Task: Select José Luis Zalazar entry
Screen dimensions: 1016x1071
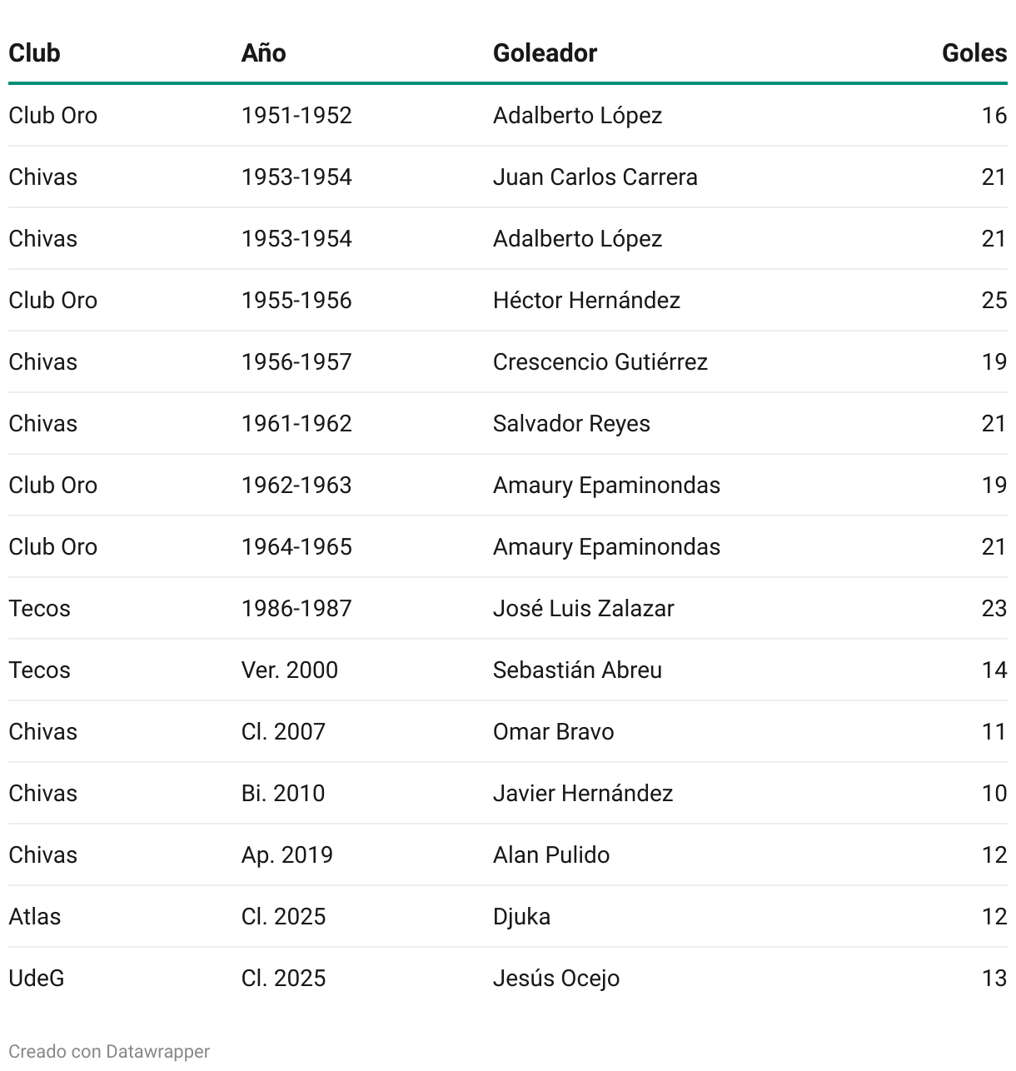Action: [584, 608]
